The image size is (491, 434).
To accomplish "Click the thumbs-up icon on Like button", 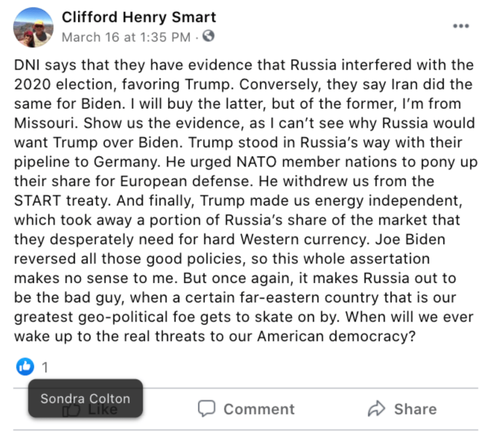I will tap(72, 410).
